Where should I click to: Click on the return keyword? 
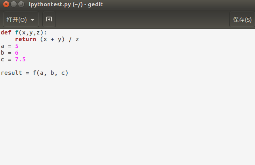[25, 39]
